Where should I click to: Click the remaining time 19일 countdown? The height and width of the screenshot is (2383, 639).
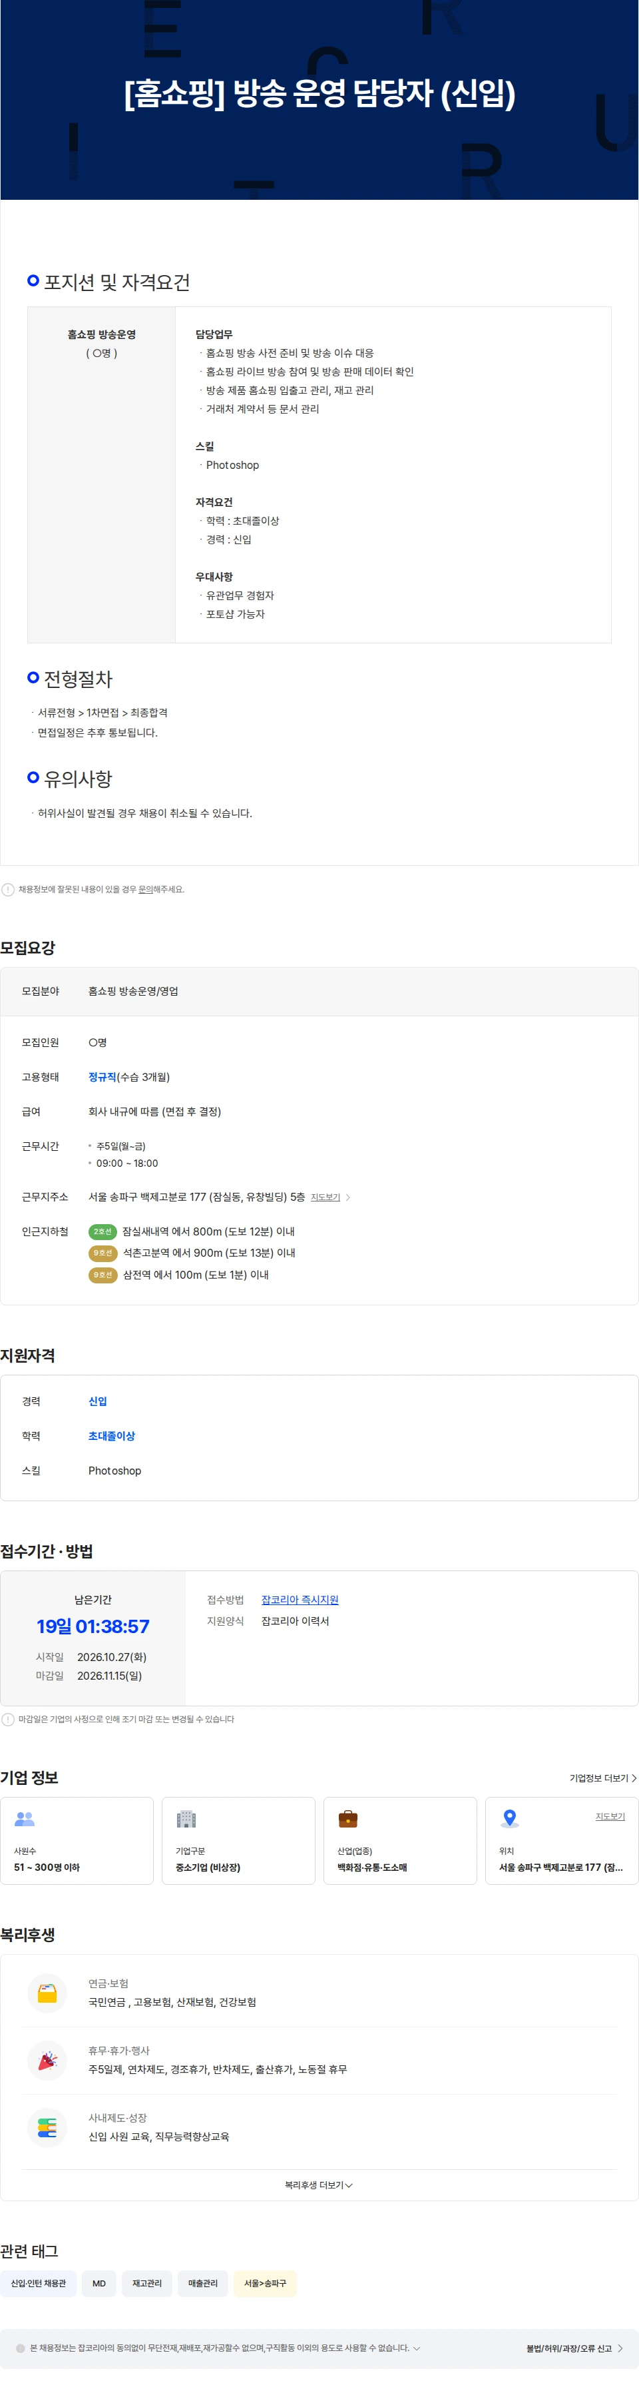coord(93,1626)
